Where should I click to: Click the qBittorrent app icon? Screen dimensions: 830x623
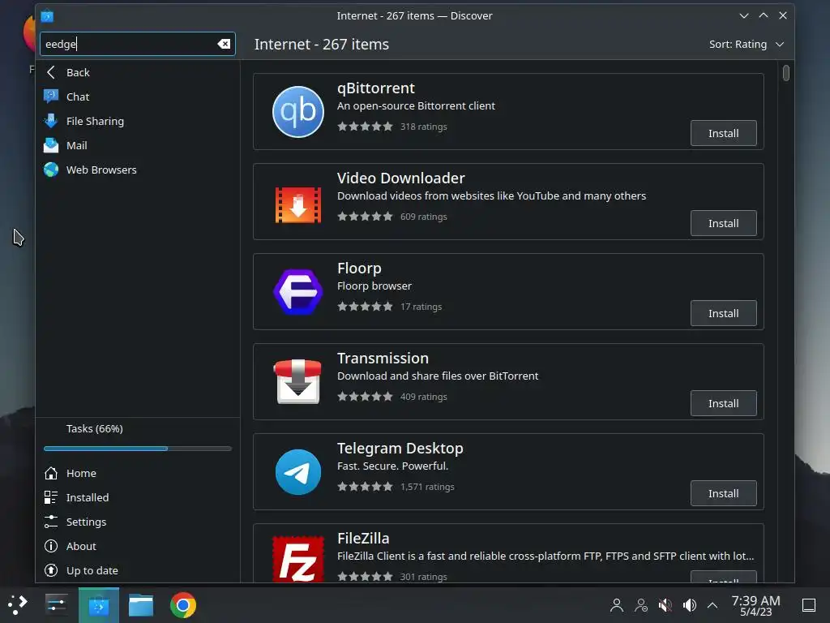[x=298, y=112]
